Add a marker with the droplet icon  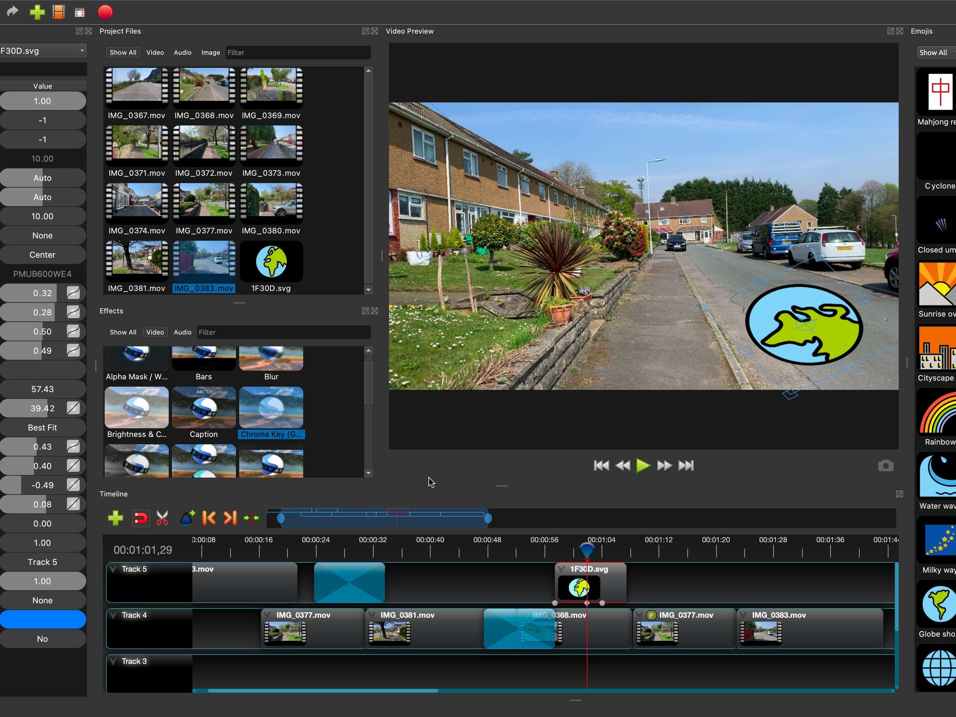point(187,518)
